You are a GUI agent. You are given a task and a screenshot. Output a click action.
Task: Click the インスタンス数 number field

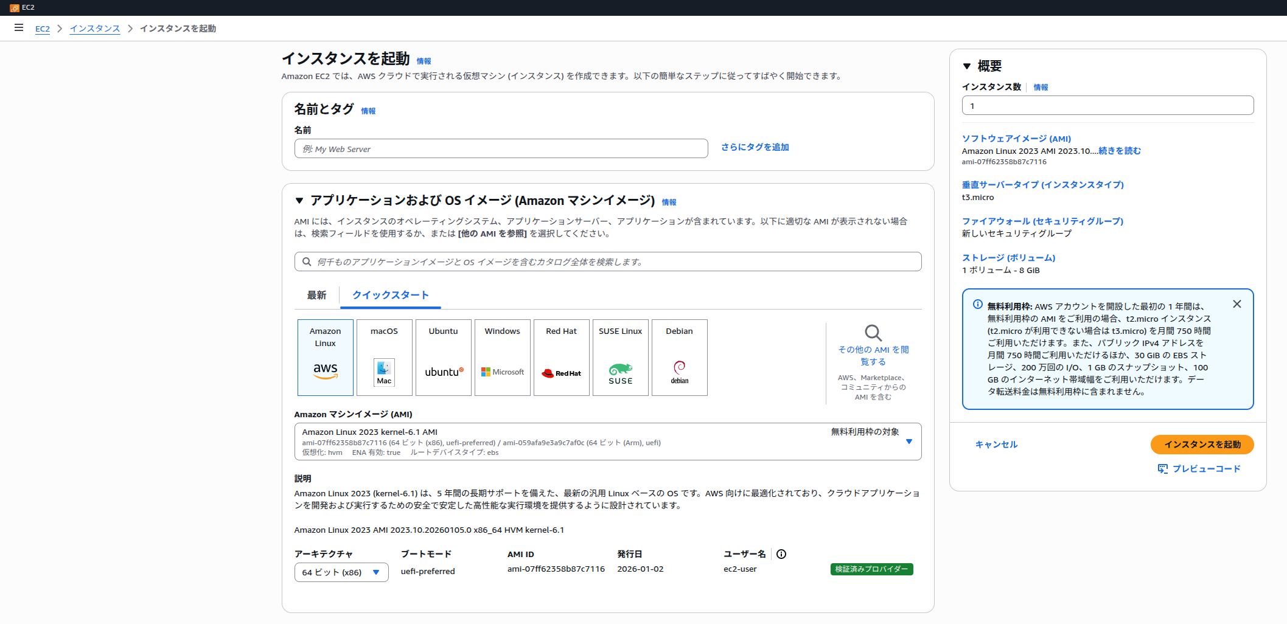1107,105
